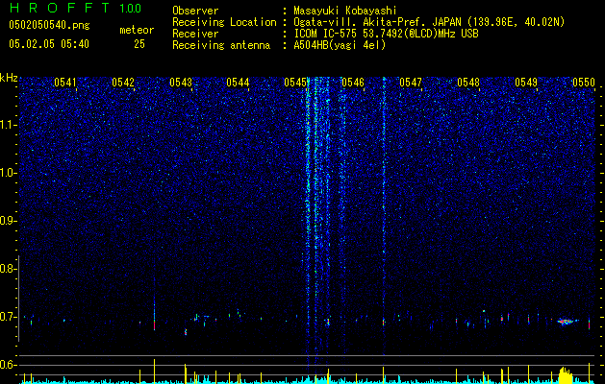Select antenna value A504HB(yagi 4el)

coord(340,45)
